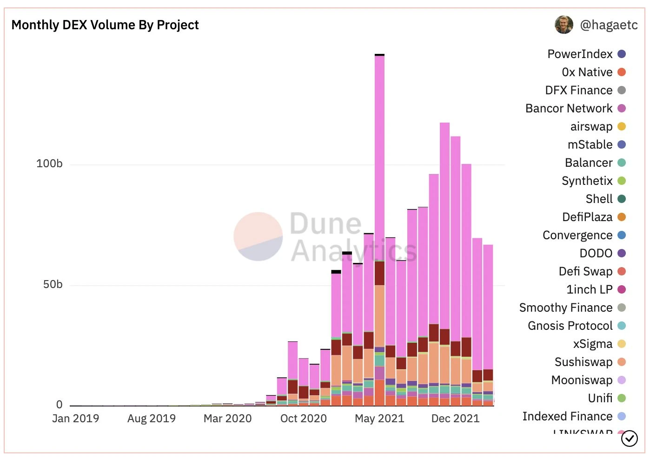650x458 pixels.
Task: Click the Unifi legend color dot
Action: (x=622, y=399)
